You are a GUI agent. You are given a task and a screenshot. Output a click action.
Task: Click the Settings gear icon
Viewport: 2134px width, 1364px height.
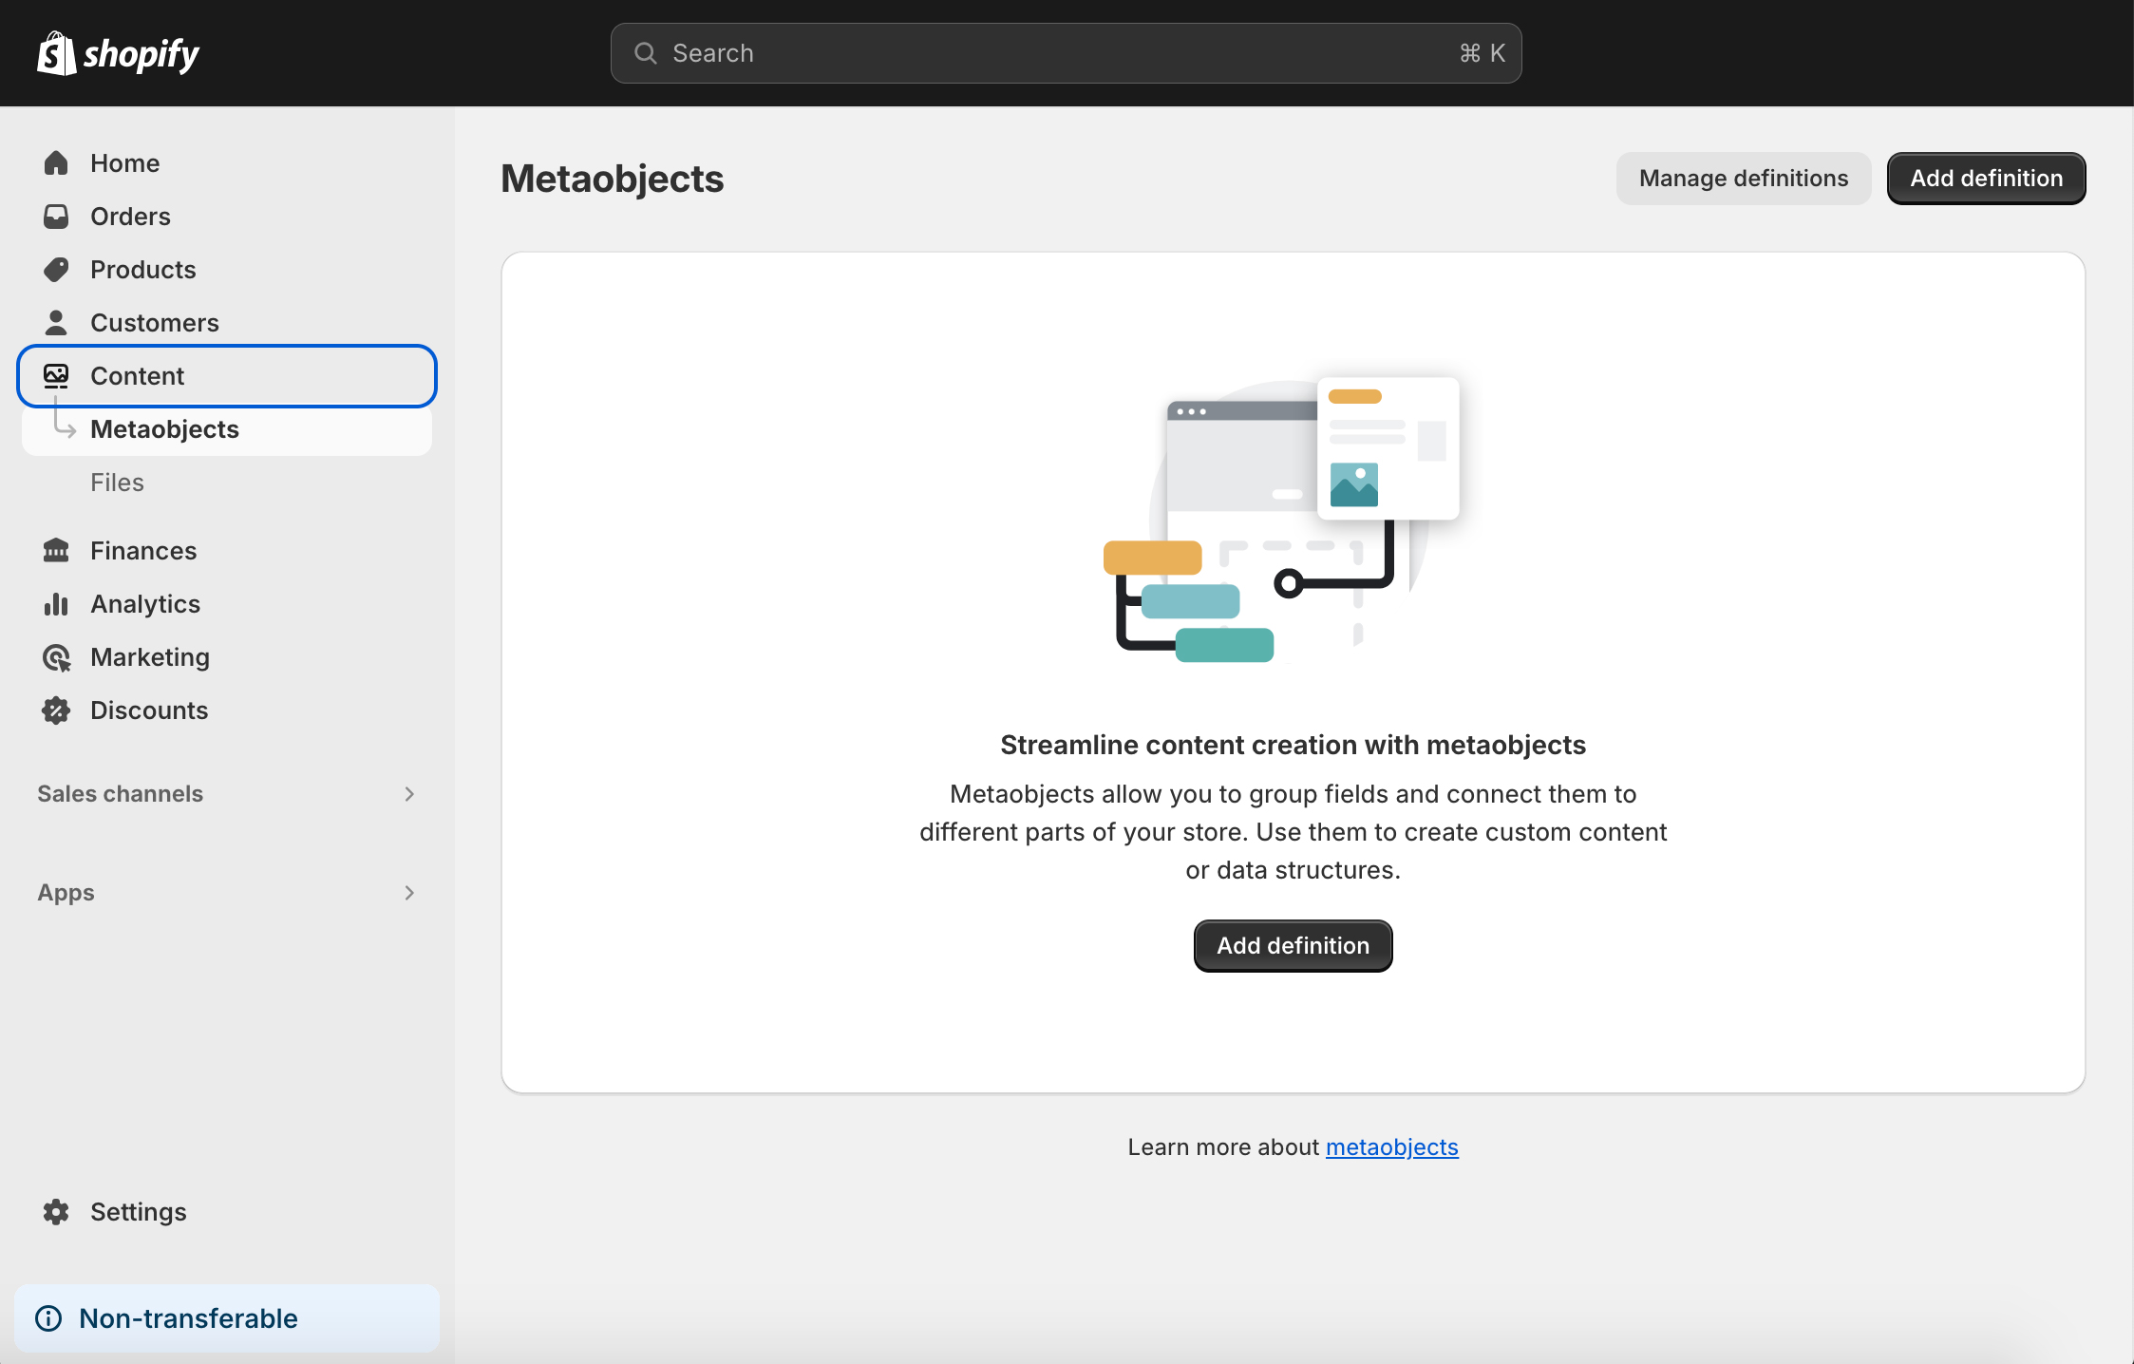pyautogui.click(x=56, y=1212)
